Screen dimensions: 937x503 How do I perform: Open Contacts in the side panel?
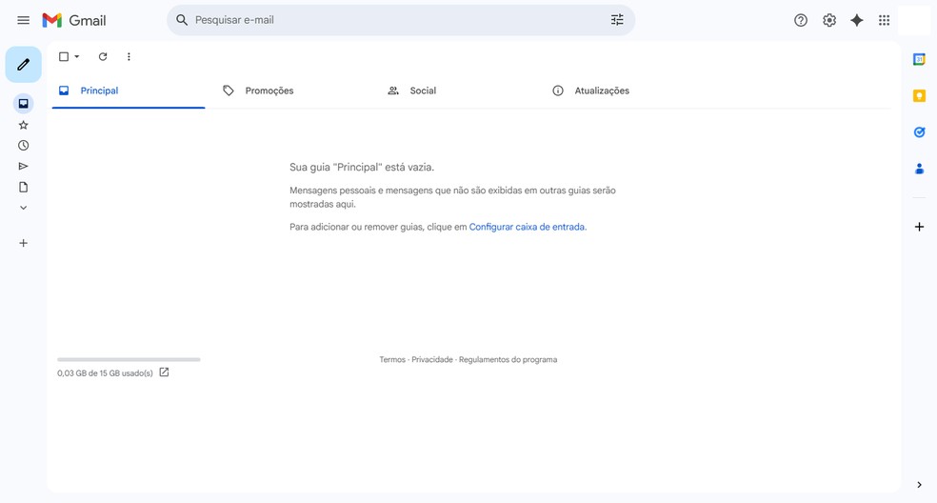(919, 170)
